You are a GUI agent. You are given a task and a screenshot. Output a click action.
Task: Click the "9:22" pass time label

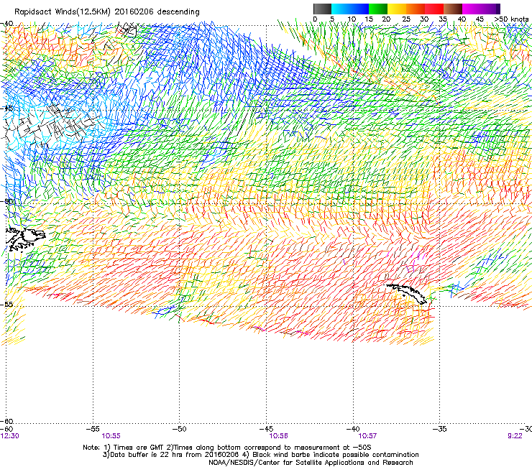pos(515,436)
